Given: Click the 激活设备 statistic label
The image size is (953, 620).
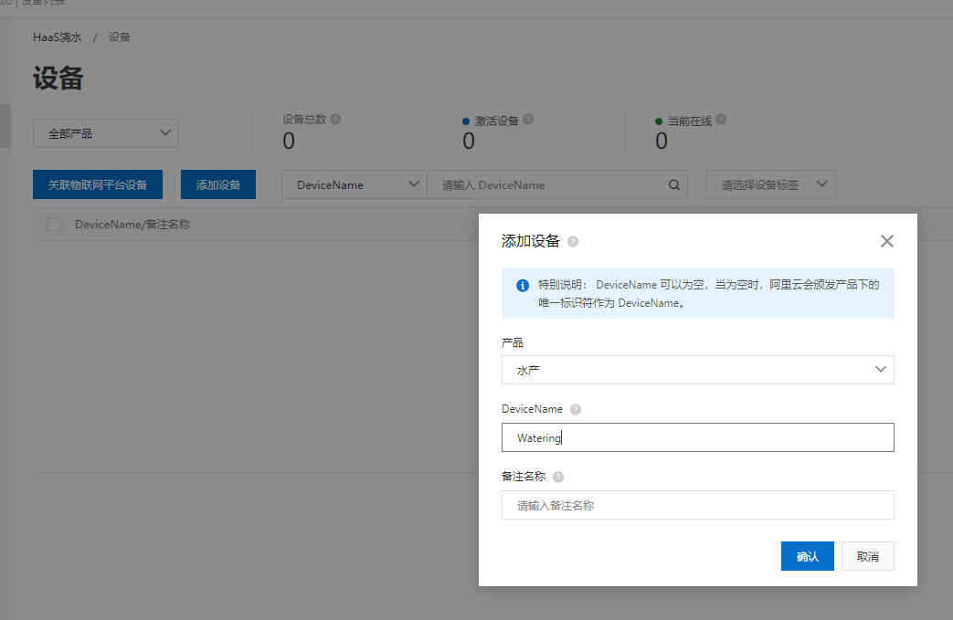Looking at the screenshot, I should (x=496, y=121).
